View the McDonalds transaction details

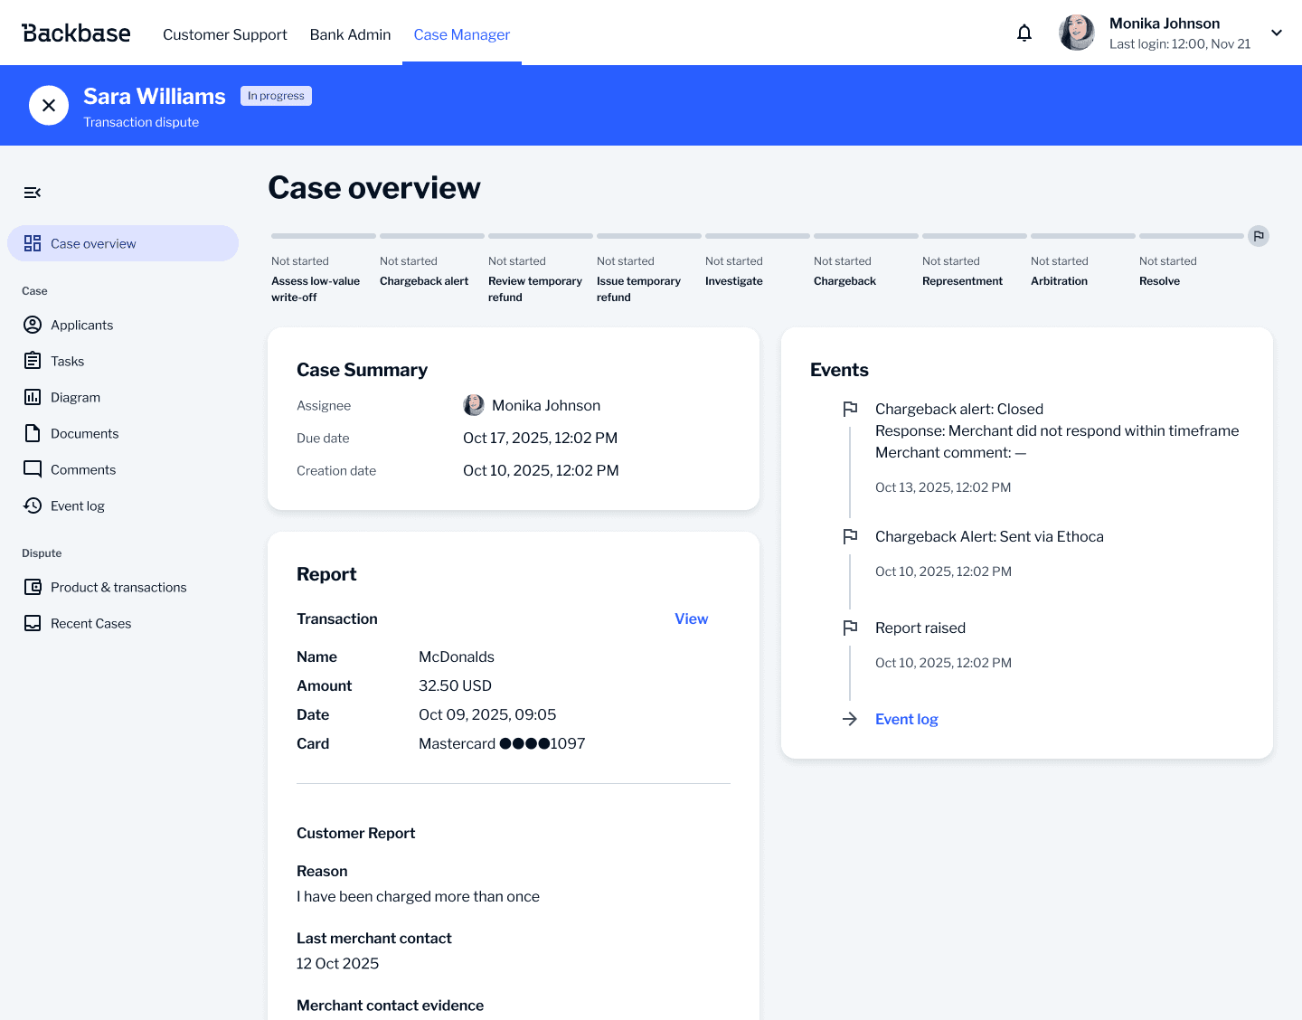tap(691, 619)
